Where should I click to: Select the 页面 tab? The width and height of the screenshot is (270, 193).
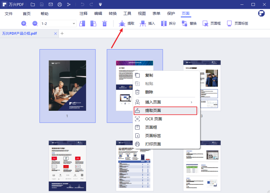(x=186, y=13)
